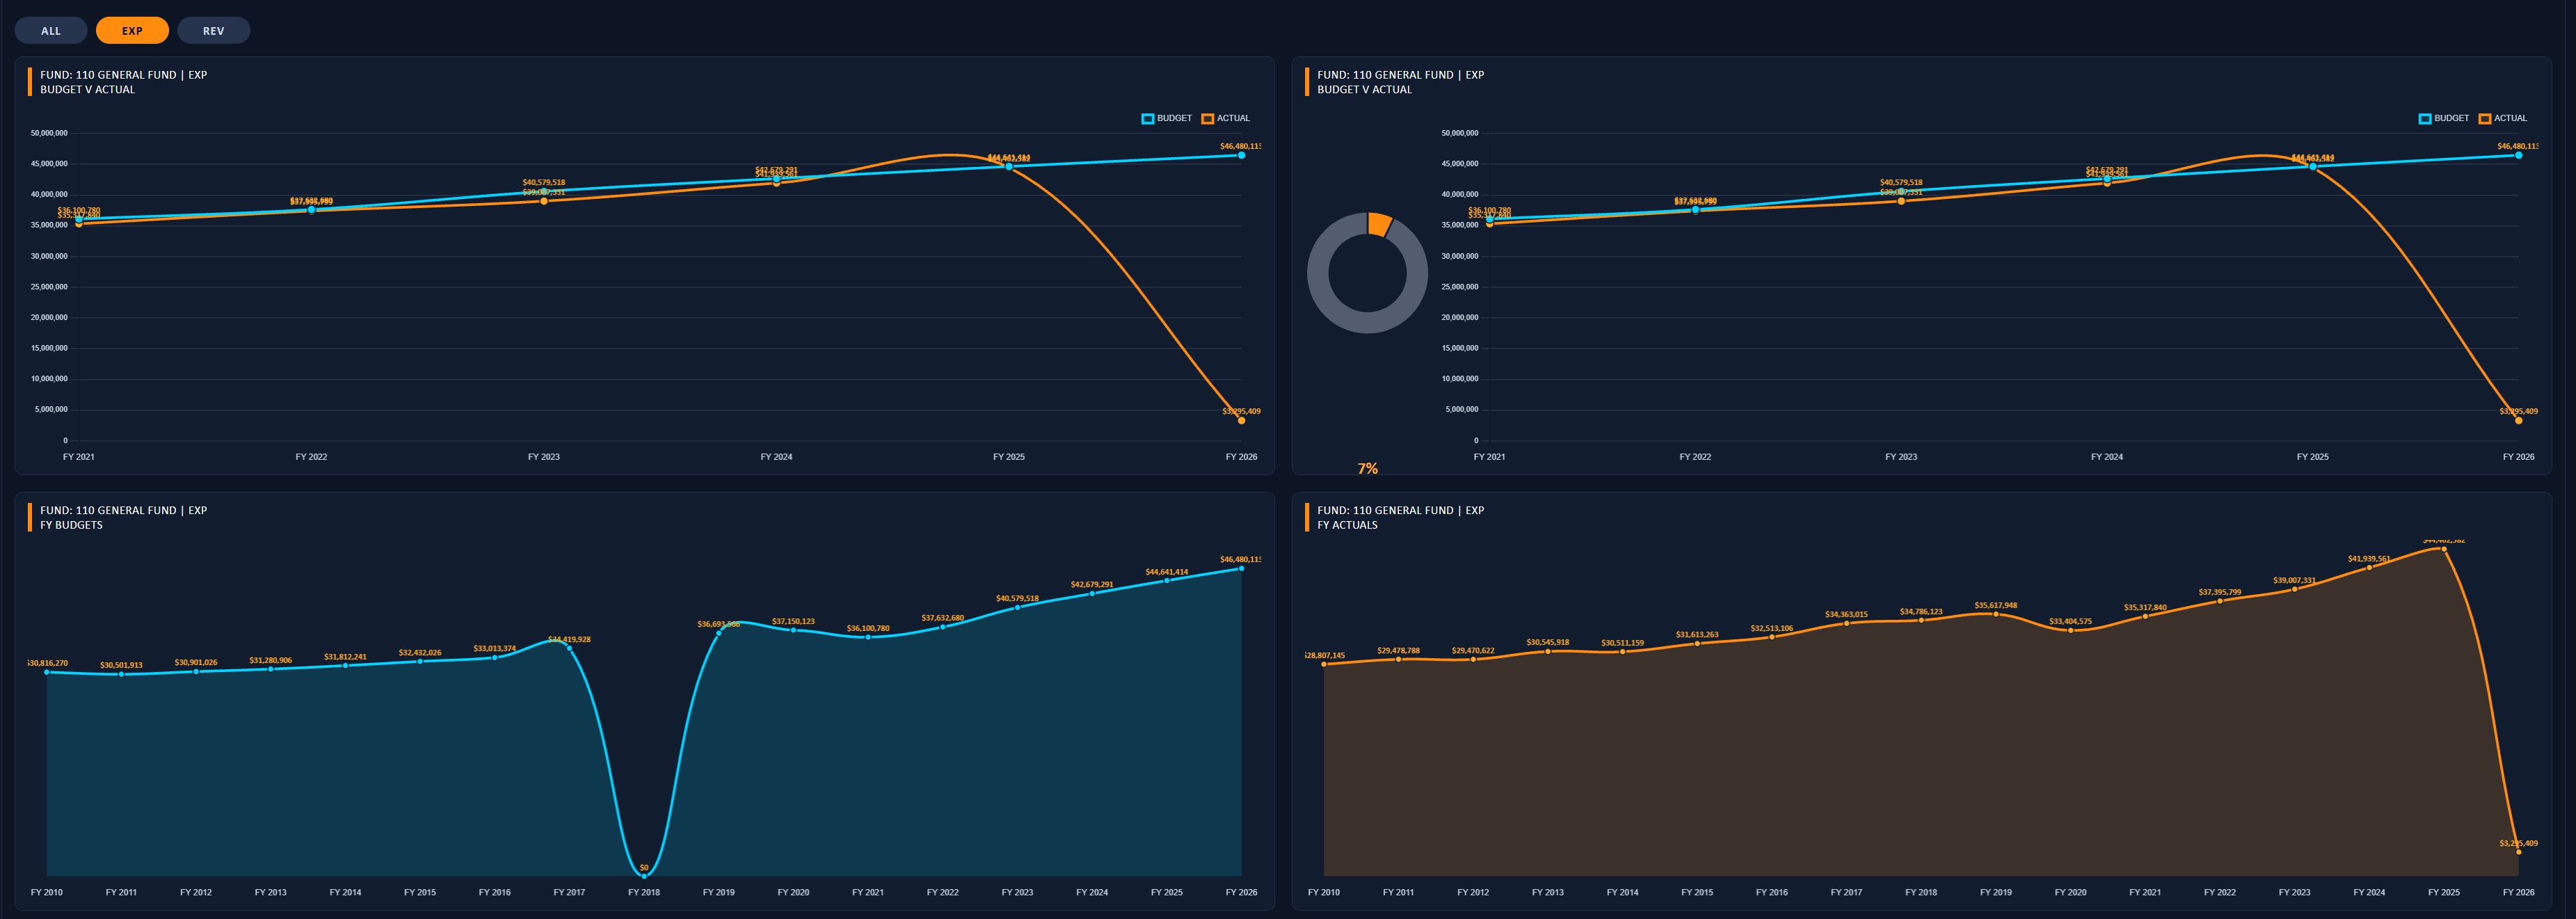This screenshot has width=2576, height=919.
Task: Click the $0 data point in FY Budgets chart
Action: pos(644,876)
